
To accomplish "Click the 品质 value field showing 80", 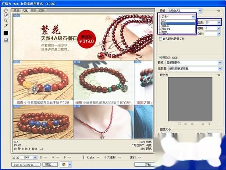I will pos(211,23).
